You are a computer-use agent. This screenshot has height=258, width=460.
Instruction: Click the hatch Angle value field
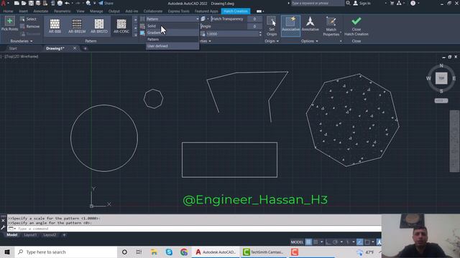(254, 27)
